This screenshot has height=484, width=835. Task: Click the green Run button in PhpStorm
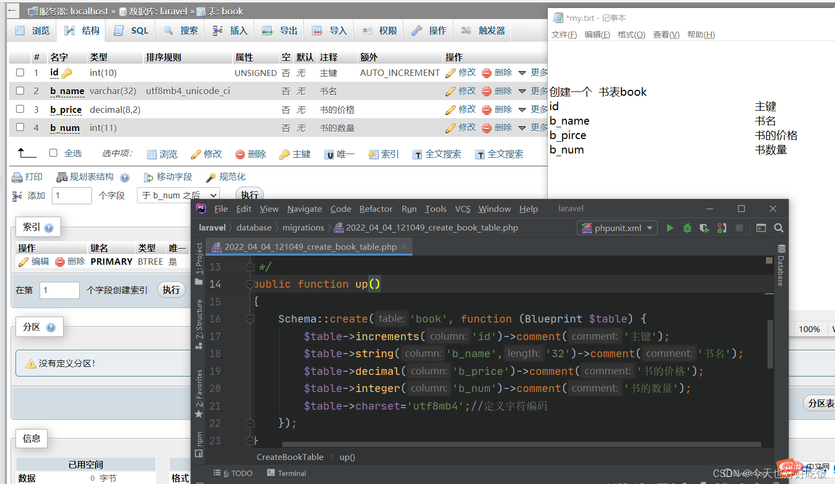point(670,228)
